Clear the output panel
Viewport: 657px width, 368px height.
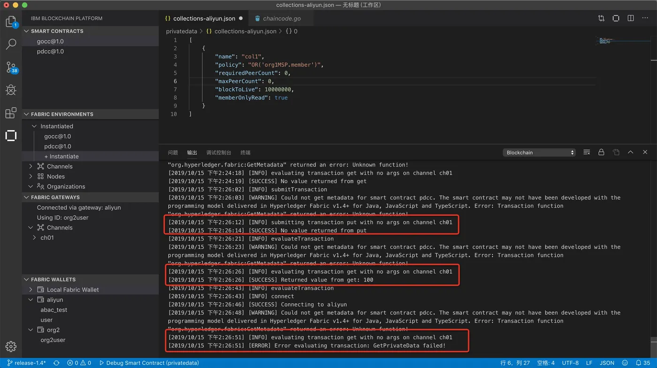[587, 153]
